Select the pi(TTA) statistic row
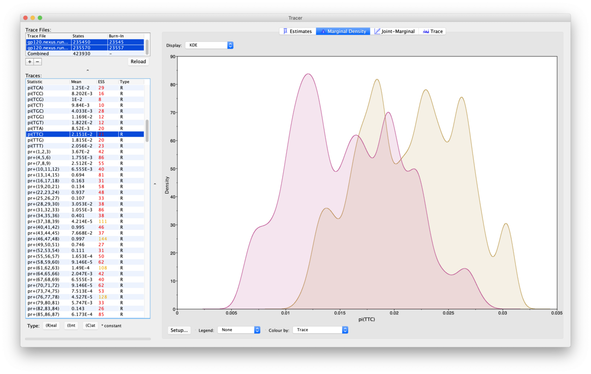Image resolution: width=591 pixels, height=374 pixels. pyautogui.click(x=85, y=128)
